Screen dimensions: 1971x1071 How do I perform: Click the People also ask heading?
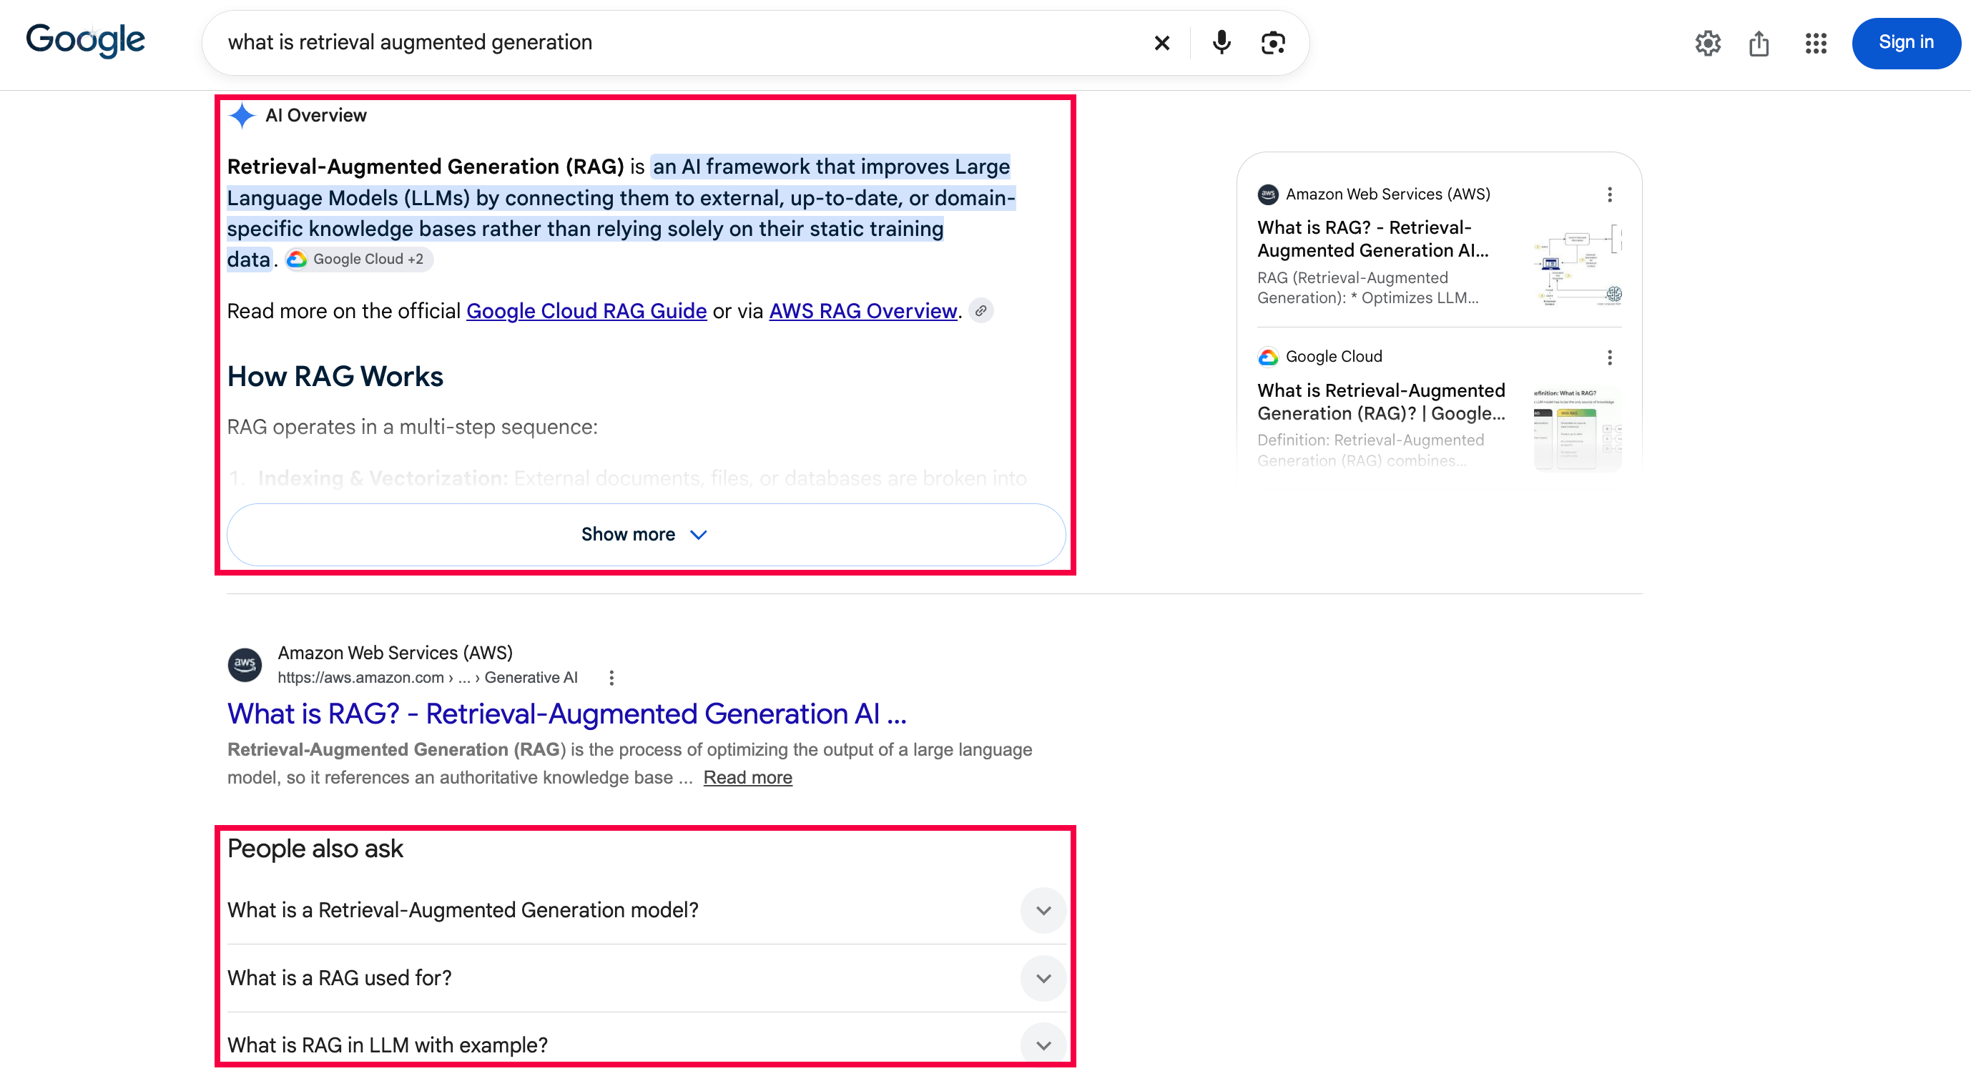(x=315, y=849)
